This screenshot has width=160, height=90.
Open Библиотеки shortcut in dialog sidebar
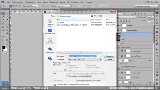click(50, 41)
